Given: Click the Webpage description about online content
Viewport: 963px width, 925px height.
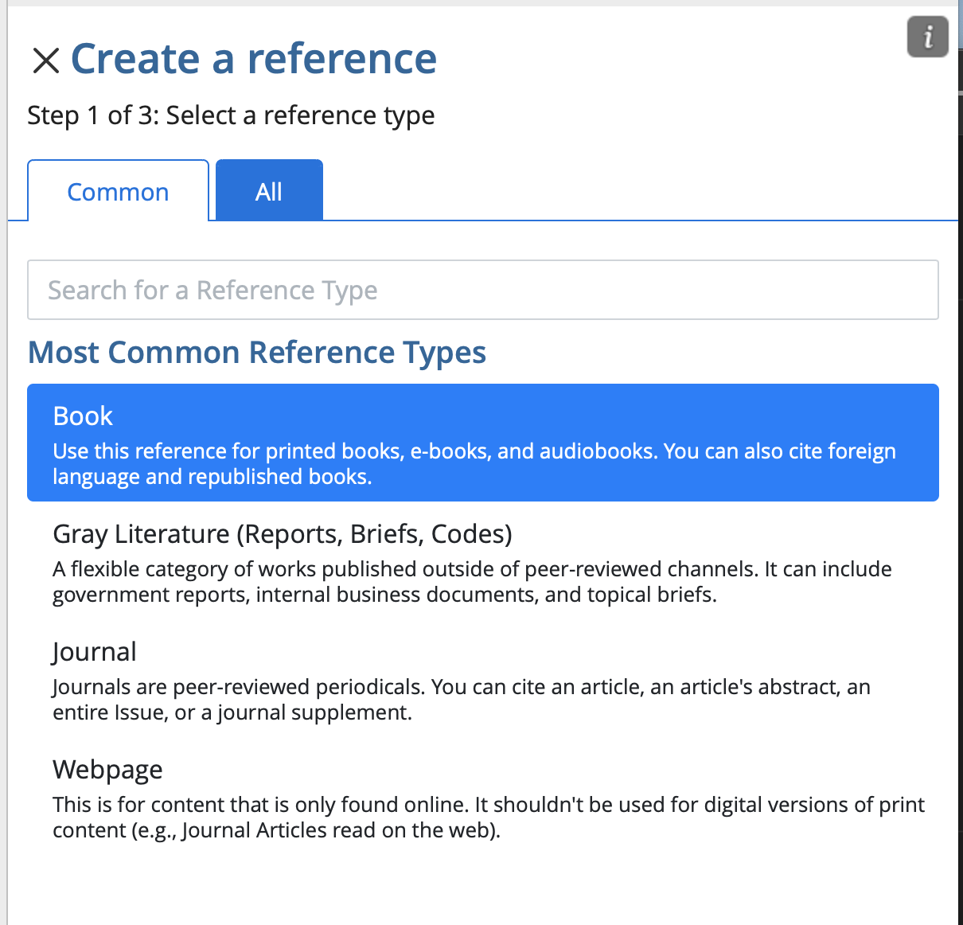Looking at the screenshot, I should (488, 818).
